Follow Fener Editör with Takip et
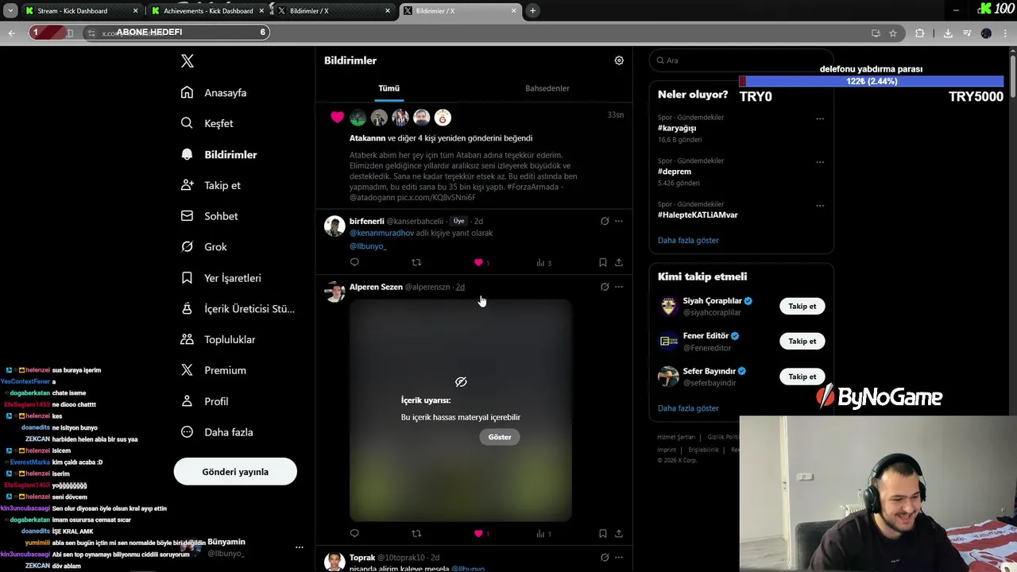Image resolution: width=1017 pixels, height=572 pixels. coord(802,341)
